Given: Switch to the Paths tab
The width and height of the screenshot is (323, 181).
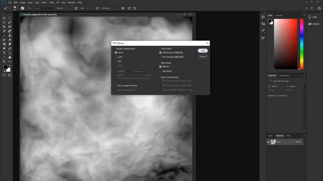Looking at the screenshot, I should click(x=289, y=136).
